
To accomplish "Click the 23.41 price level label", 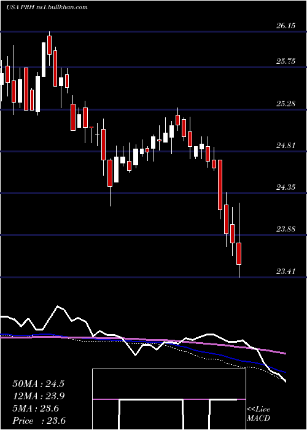I will [286, 272].
